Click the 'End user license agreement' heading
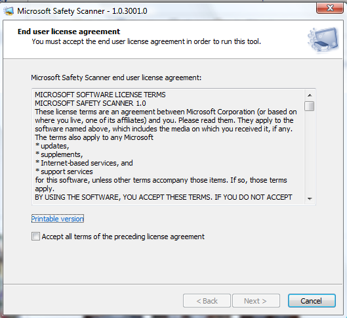The image size is (347, 318). [69, 32]
